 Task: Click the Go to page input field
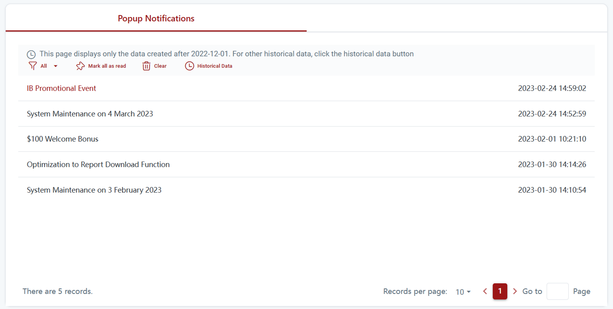[557, 291]
